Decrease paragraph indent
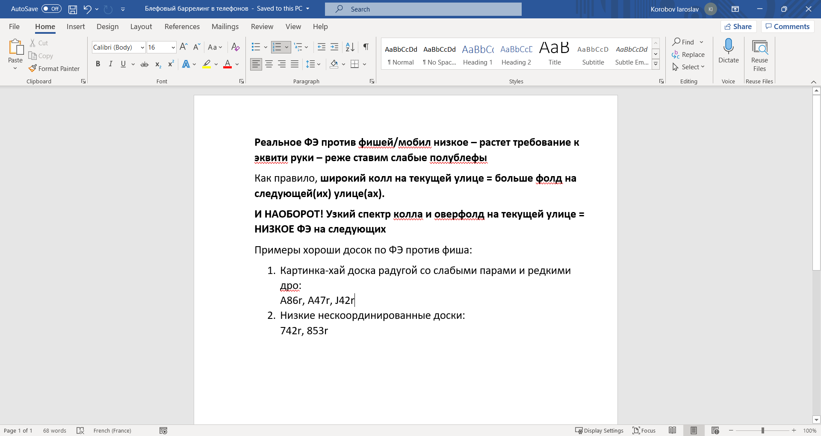 [322, 47]
